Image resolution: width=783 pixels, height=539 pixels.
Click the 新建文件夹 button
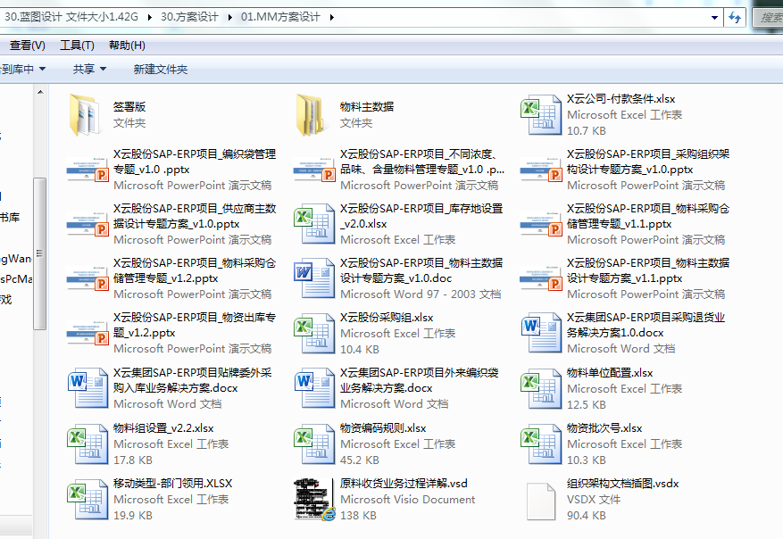click(x=161, y=69)
